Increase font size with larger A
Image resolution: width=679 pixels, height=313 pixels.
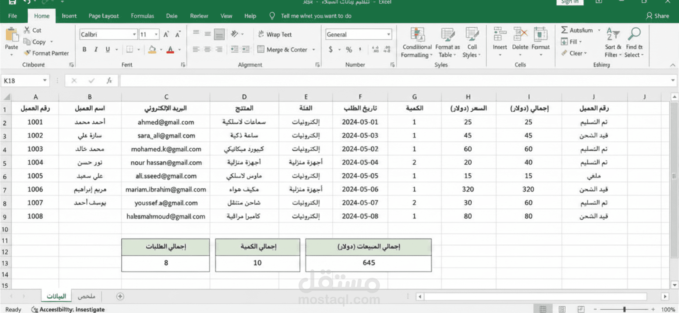click(x=166, y=35)
